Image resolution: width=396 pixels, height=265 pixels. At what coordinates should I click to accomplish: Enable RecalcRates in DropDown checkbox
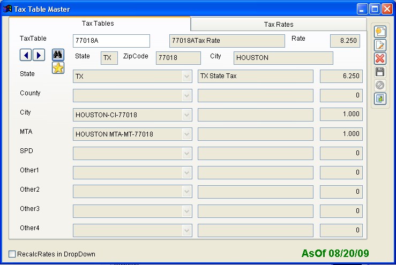tap(12, 254)
